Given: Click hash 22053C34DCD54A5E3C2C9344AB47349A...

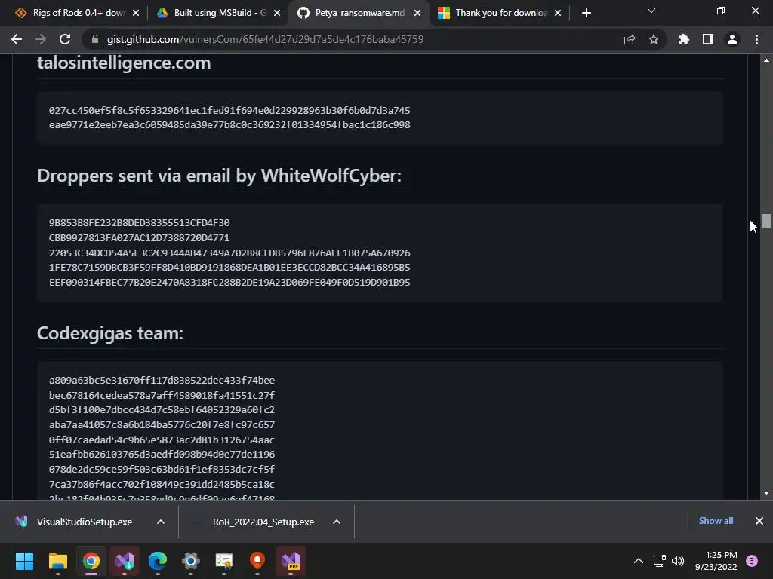Looking at the screenshot, I should pos(229,253).
